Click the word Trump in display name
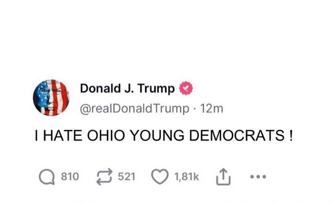 click(x=156, y=88)
